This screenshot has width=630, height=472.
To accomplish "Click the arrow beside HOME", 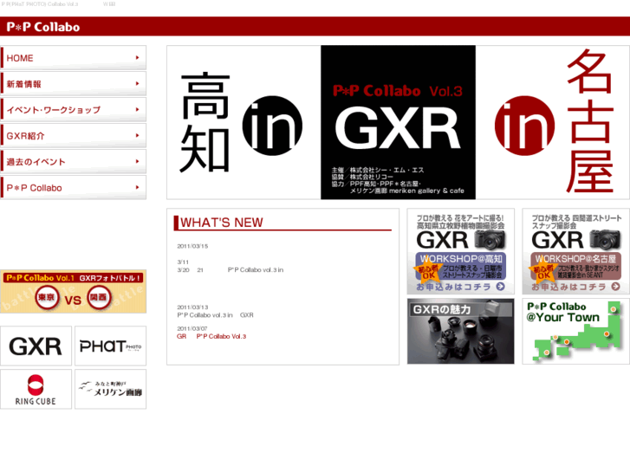I will [x=138, y=58].
